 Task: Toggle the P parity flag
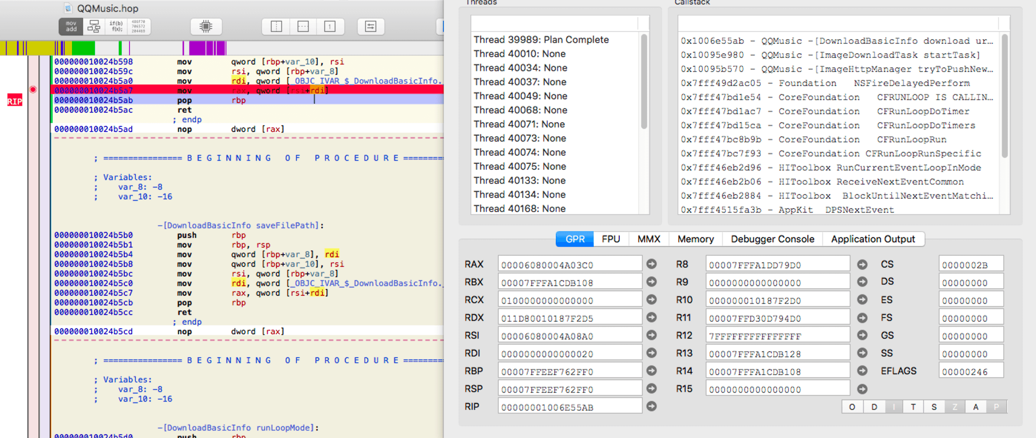[x=996, y=407]
